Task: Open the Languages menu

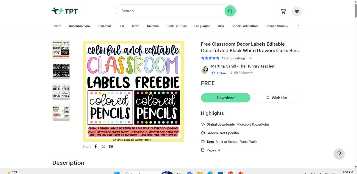Action: pos(202,26)
